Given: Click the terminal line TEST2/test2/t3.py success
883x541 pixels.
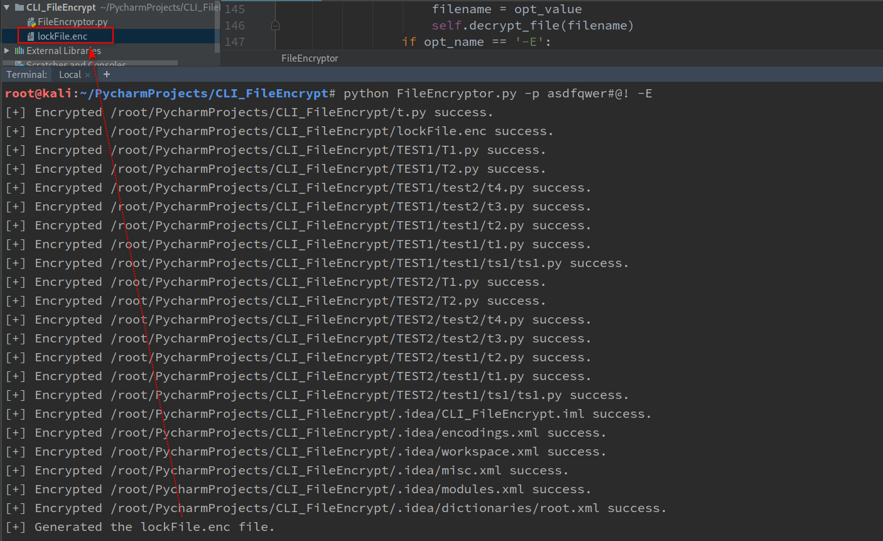Looking at the screenshot, I should (x=298, y=339).
